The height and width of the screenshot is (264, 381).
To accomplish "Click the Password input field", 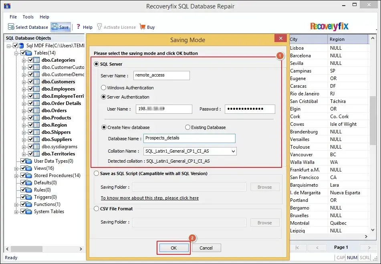I will click(x=250, y=109).
